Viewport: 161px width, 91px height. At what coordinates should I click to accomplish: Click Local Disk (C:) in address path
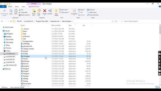[29, 21]
